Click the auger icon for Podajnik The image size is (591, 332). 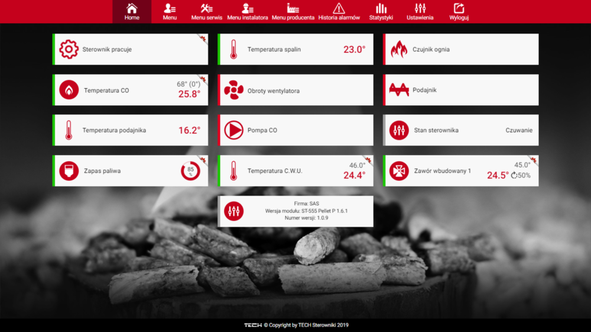[x=399, y=90]
